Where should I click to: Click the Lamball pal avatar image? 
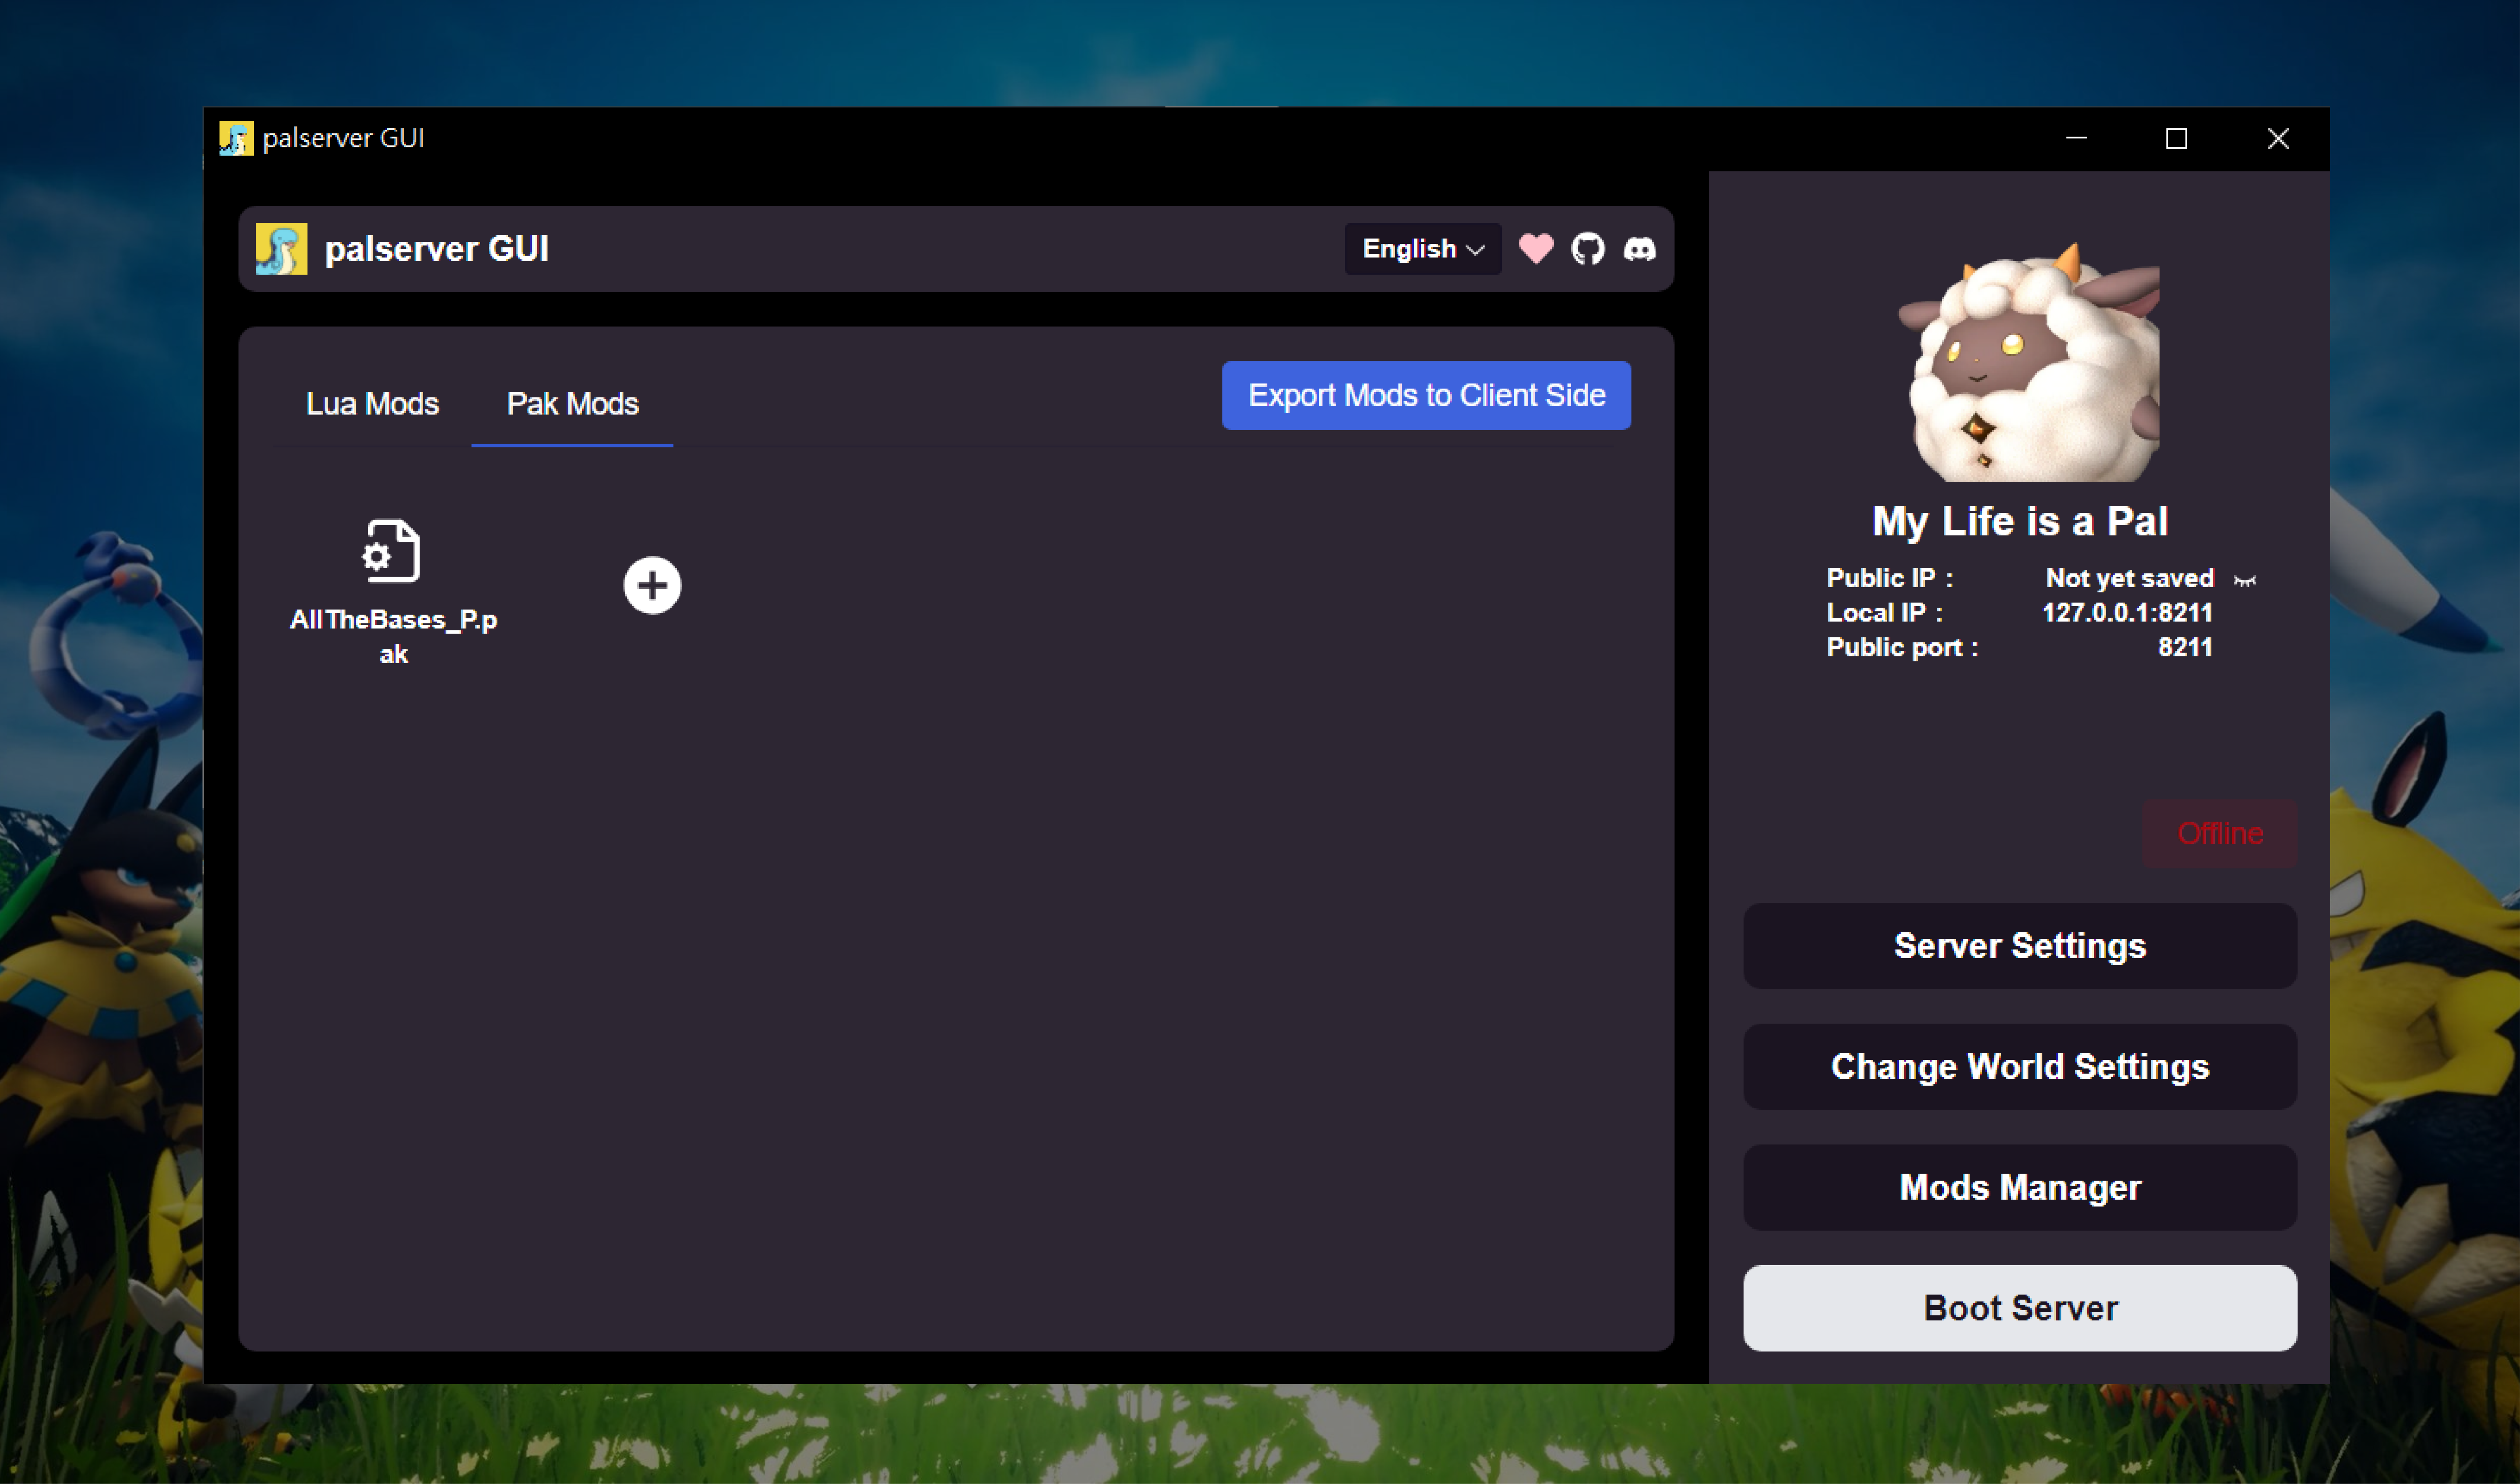click(x=2029, y=362)
